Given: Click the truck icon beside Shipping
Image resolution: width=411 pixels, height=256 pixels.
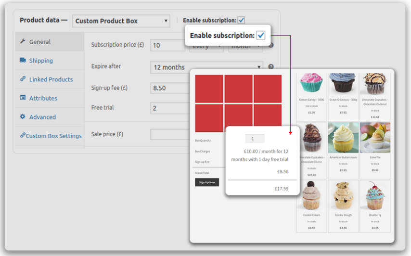Looking at the screenshot, I should [23, 60].
